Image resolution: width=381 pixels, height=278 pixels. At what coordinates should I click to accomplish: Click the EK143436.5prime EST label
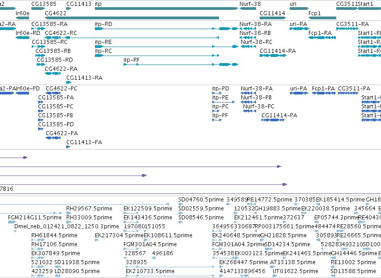click(x=148, y=218)
